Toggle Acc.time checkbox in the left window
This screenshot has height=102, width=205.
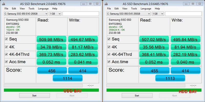point(6,62)
